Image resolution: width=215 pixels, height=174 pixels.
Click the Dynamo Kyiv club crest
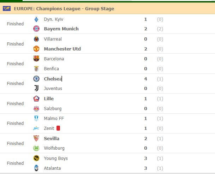point(36,19)
